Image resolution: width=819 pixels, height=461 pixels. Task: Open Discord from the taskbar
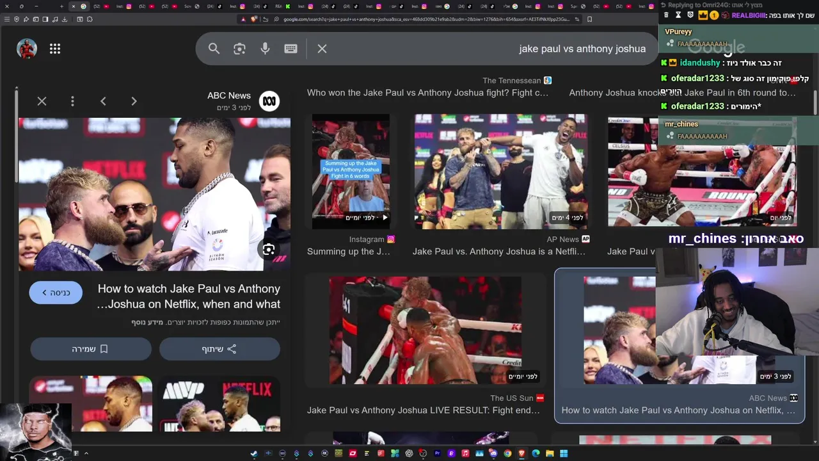[x=493, y=453]
